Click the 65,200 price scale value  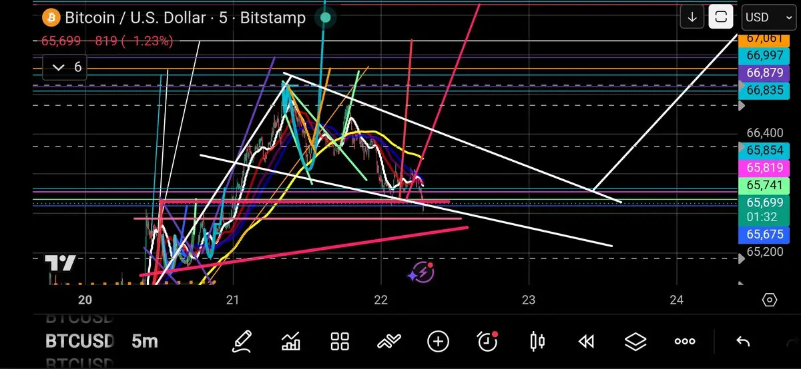764,252
